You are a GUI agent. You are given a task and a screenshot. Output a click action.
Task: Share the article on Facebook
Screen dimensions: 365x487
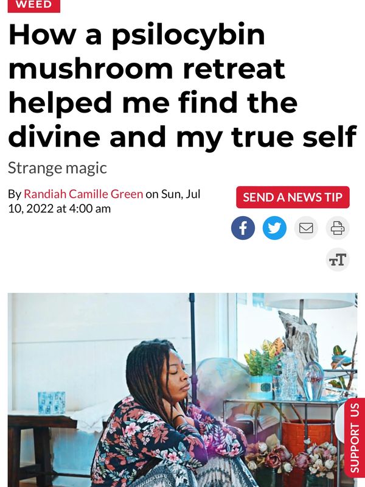coord(243,228)
